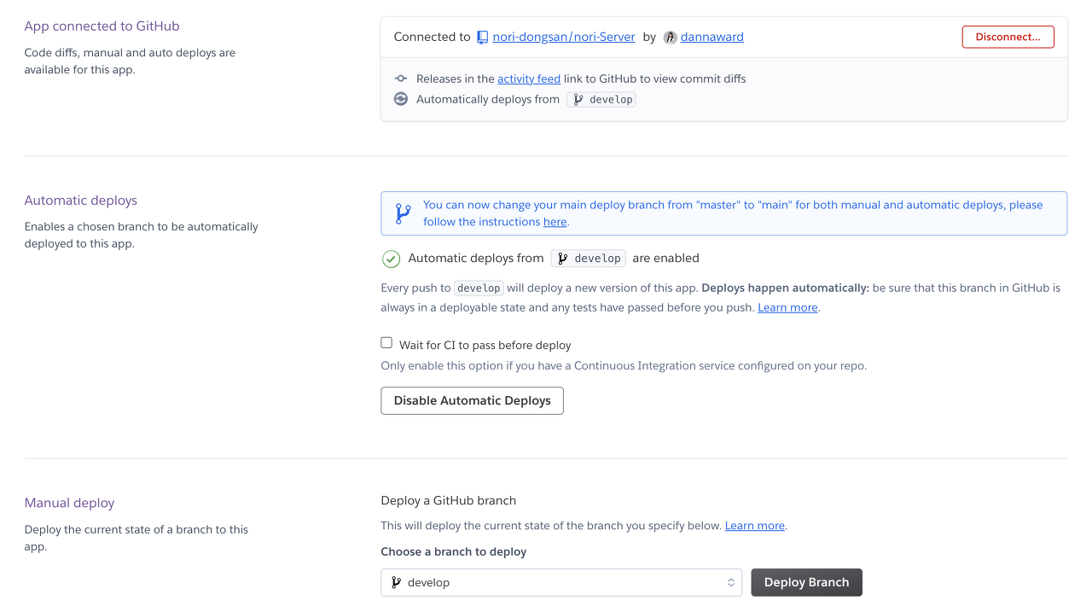Viewport: 1092px width, 612px height.
Task: Click the inline 'develop' code in push description
Action: point(479,289)
